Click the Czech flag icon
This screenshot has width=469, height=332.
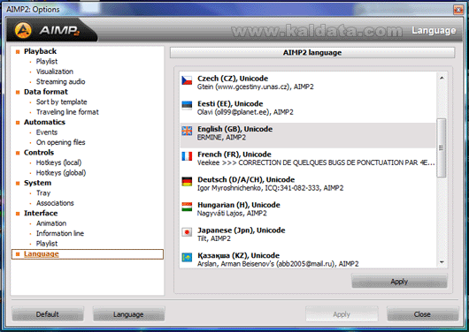point(187,80)
